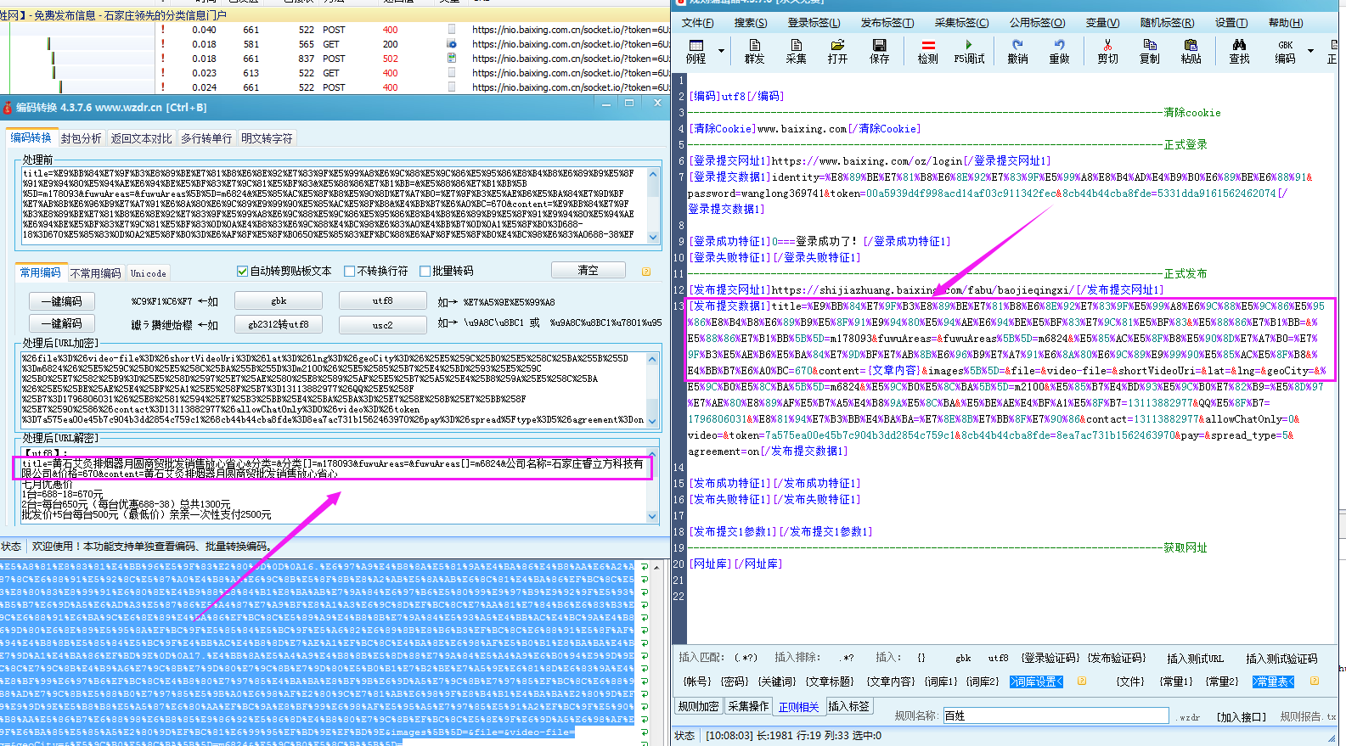
Task: Open the 文件(F) menu
Action: click(x=697, y=23)
